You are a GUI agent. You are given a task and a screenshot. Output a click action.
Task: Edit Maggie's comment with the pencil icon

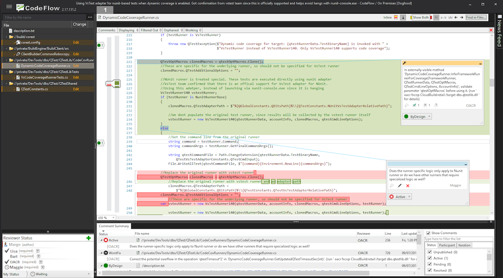[400, 185]
